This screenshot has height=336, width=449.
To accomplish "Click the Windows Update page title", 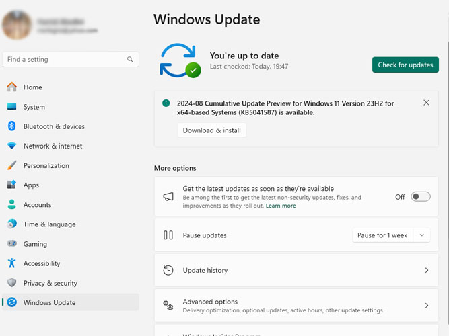I will pos(207,19).
